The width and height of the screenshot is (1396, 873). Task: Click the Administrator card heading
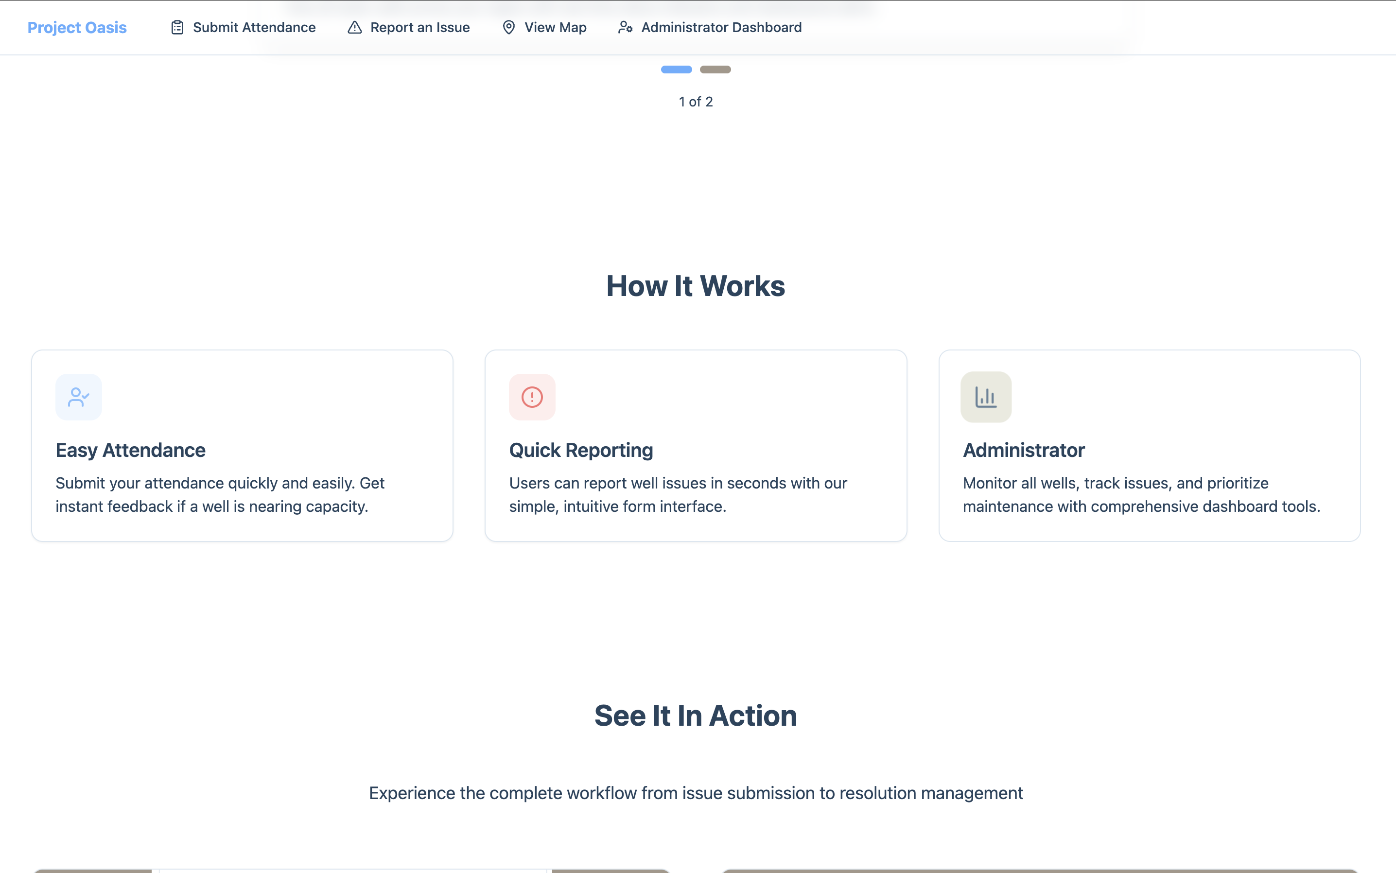(x=1024, y=451)
